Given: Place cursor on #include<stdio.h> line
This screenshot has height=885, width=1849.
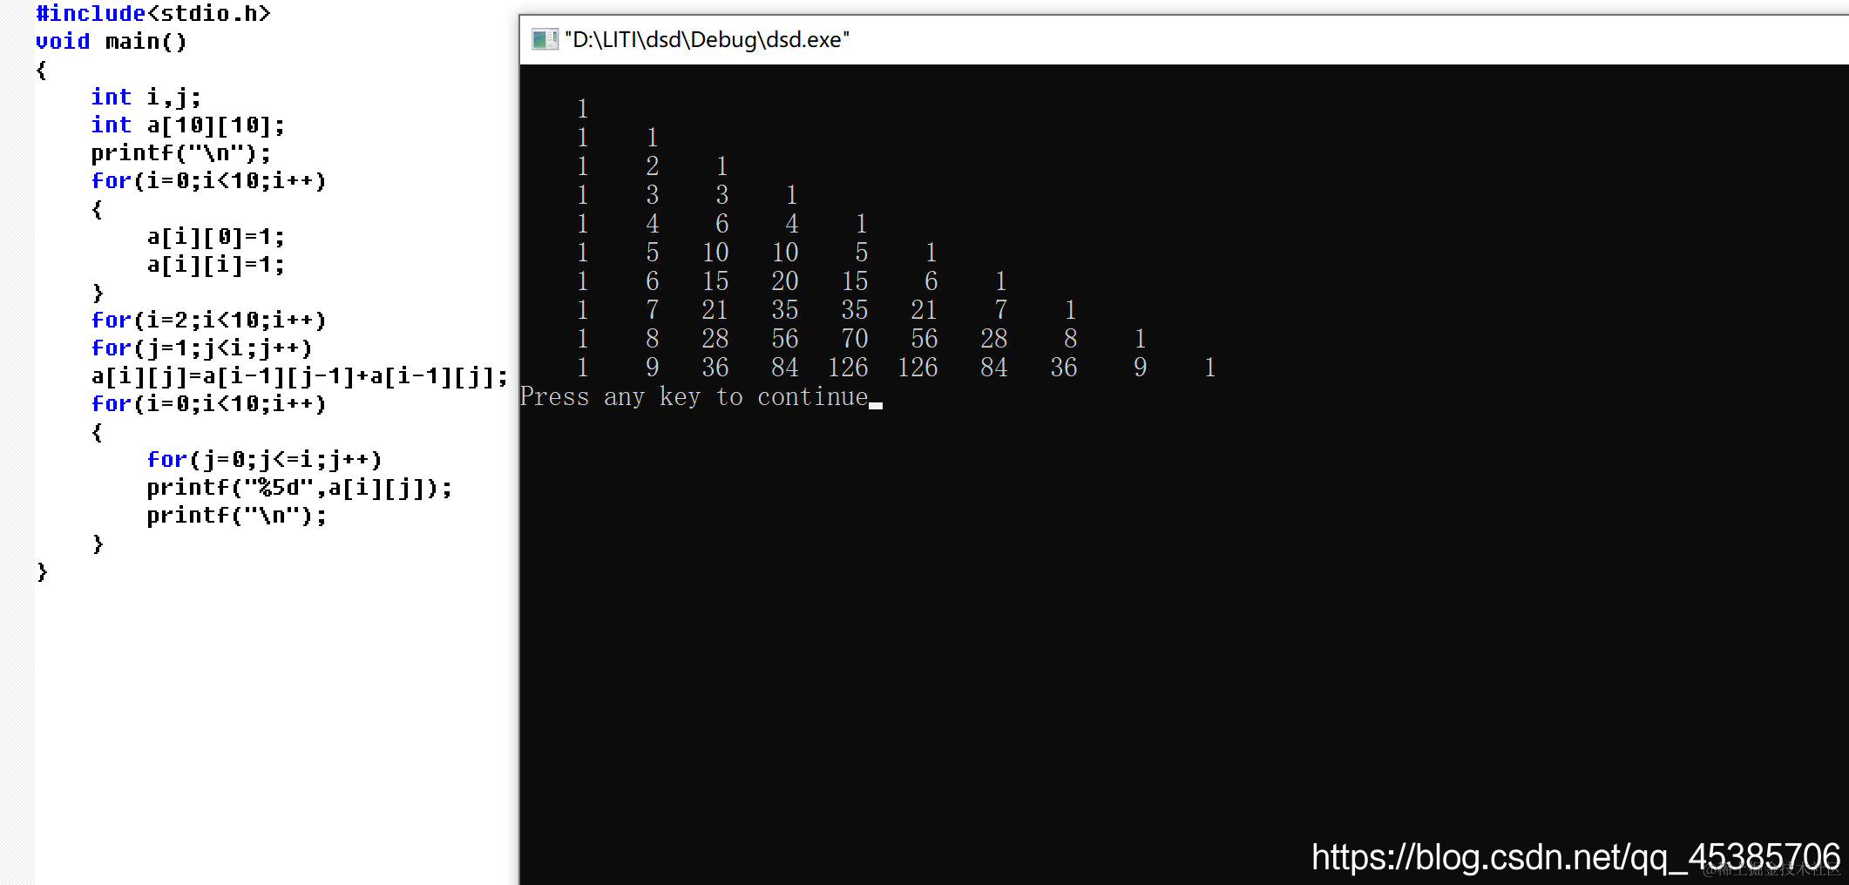Looking at the screenshot, I should coord(153,13).
